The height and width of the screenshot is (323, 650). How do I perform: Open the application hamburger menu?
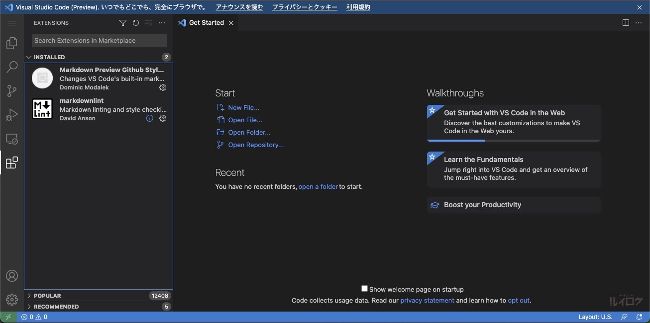11,22
